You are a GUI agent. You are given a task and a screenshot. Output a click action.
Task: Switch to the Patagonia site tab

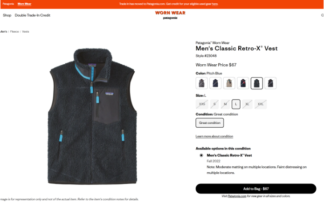(8, 4)
